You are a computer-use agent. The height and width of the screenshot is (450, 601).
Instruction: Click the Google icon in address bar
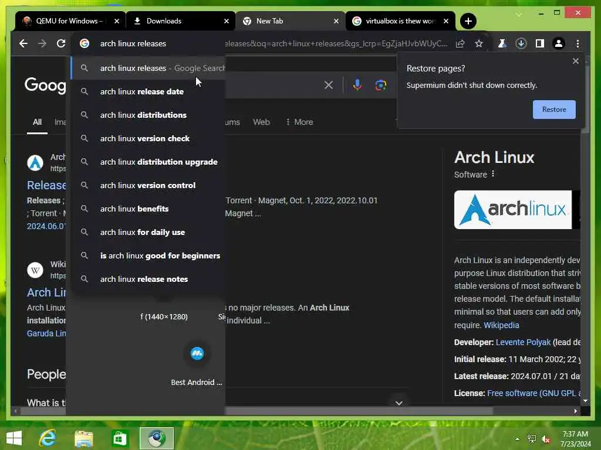point(85,43)
